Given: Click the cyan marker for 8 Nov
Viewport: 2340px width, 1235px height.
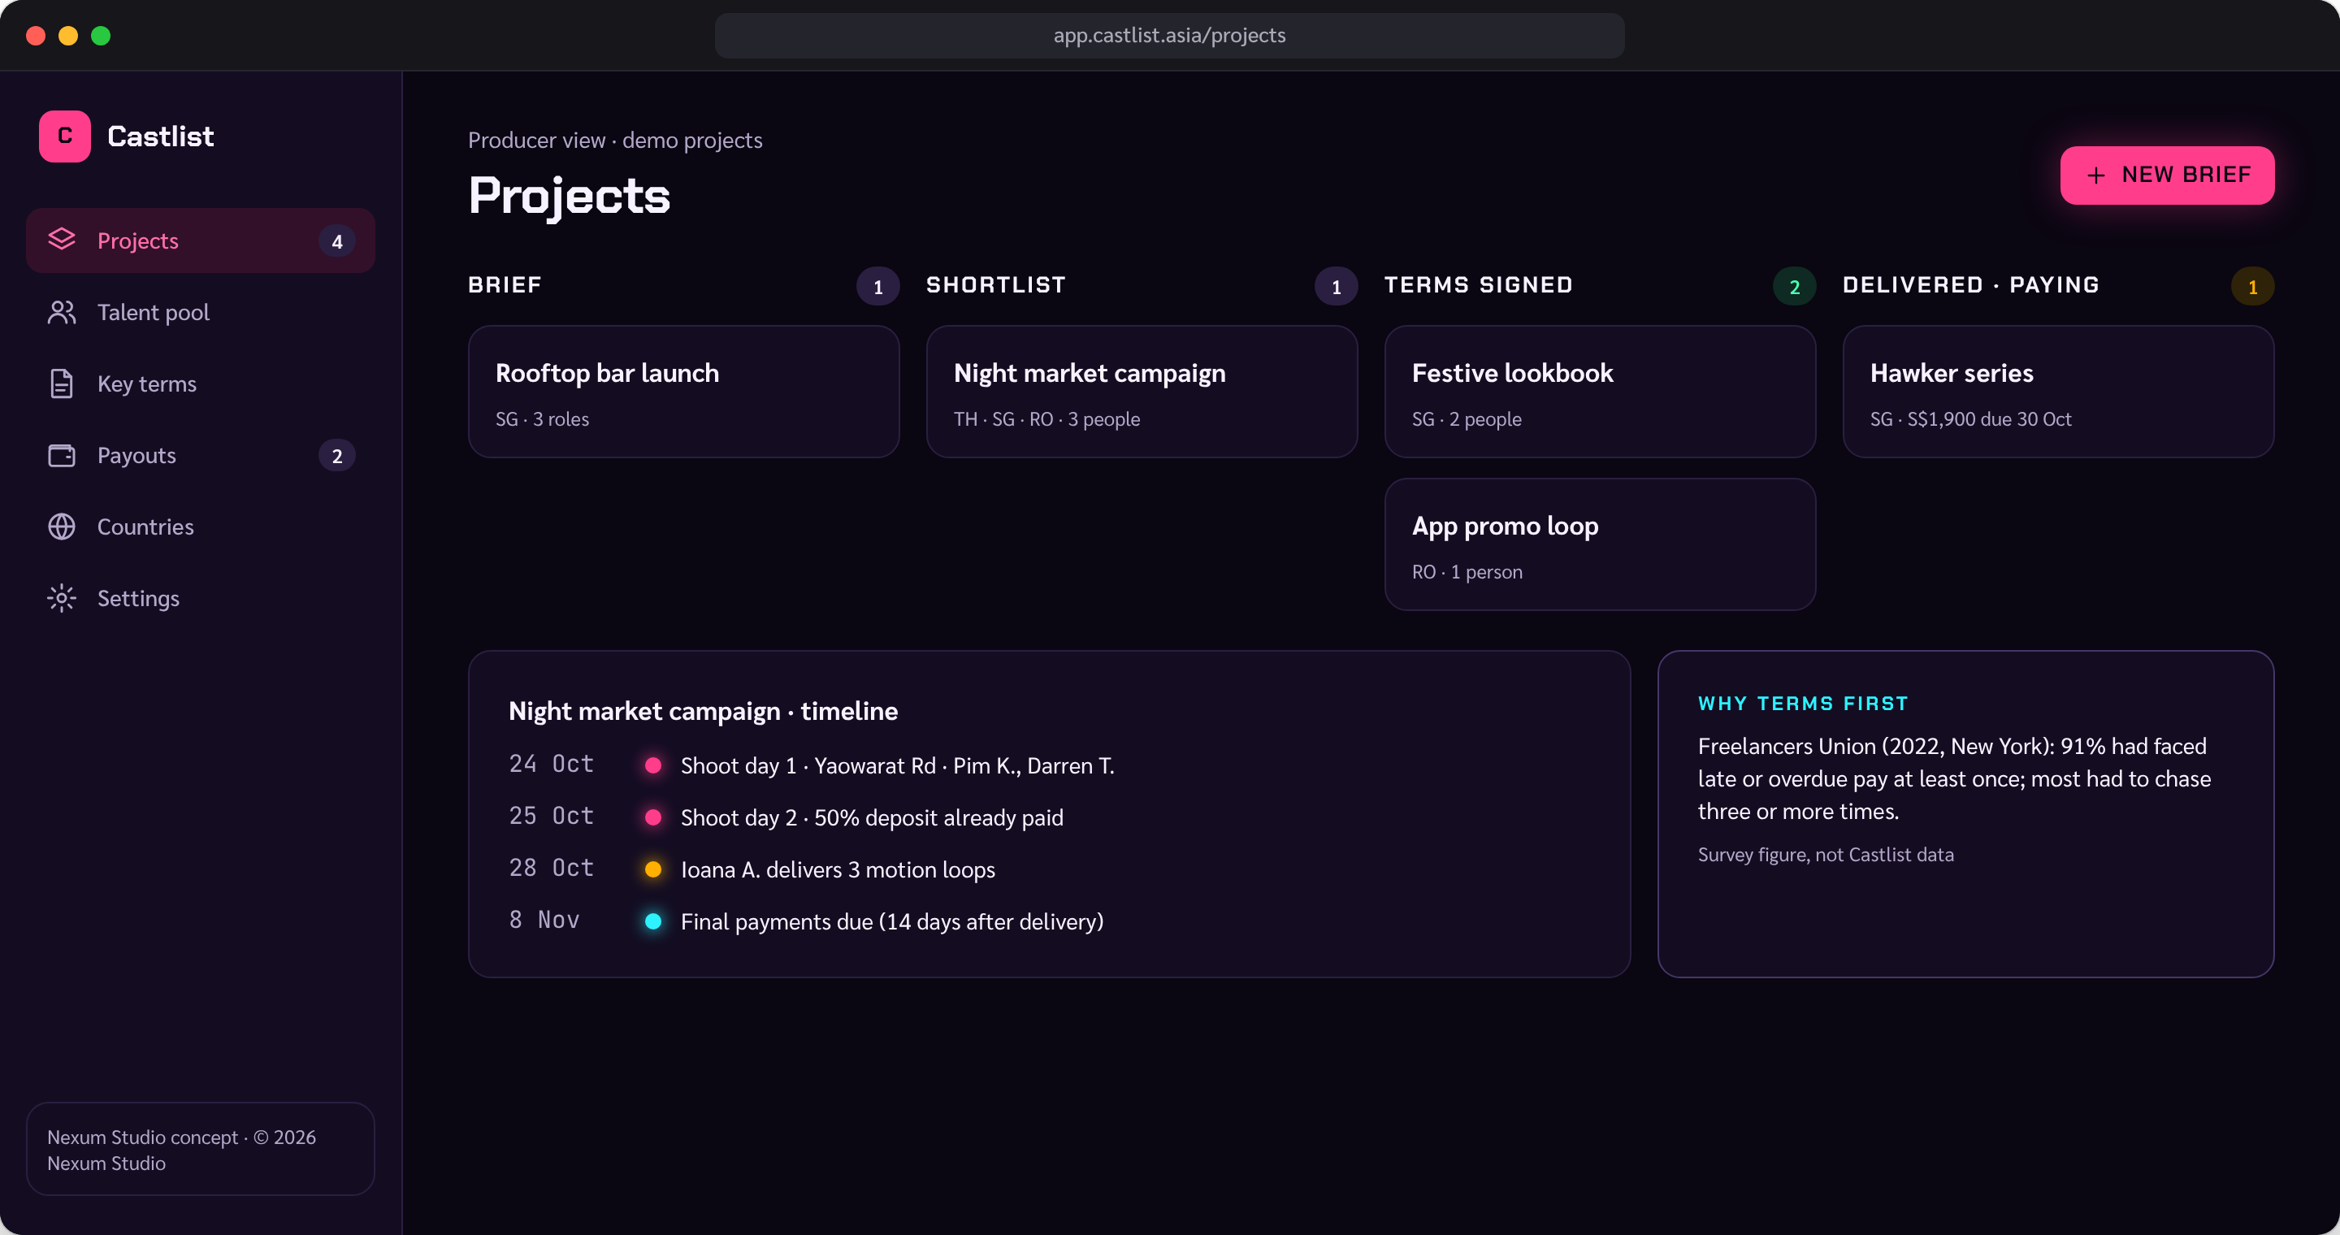Looking at the screenshot, I should (x=653, y=921).
